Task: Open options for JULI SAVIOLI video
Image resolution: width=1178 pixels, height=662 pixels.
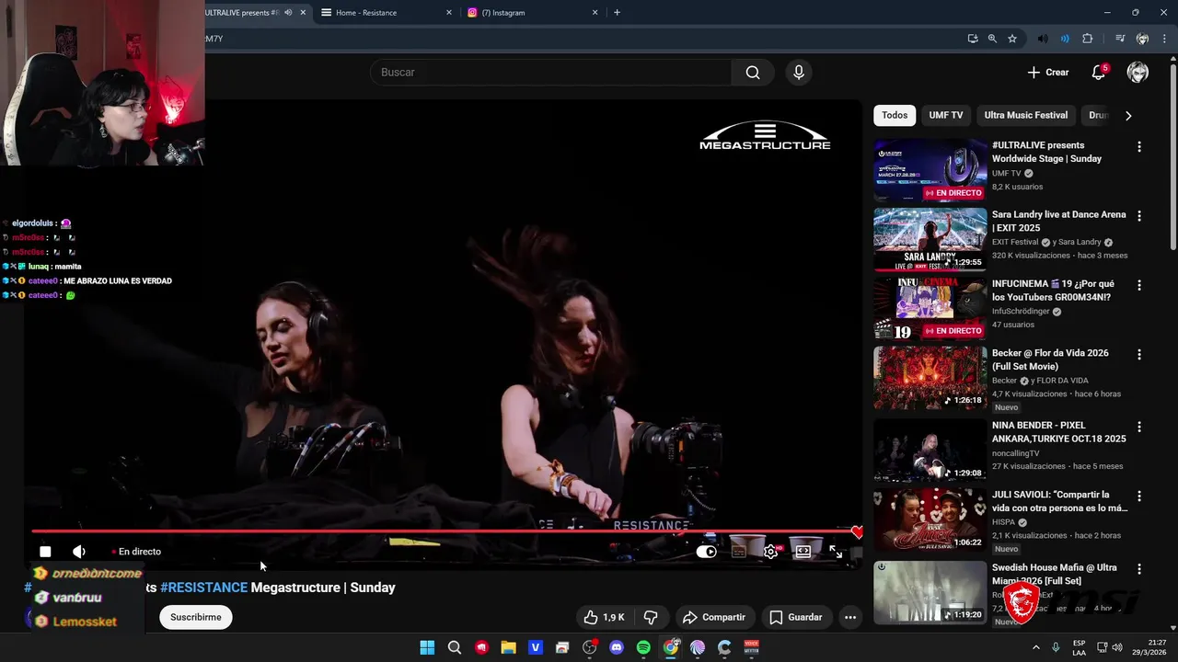Action: (x=1139, y=496)
